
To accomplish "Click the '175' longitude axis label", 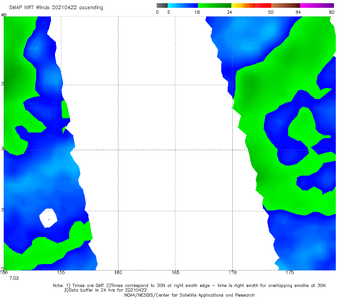I will (290, 272).
